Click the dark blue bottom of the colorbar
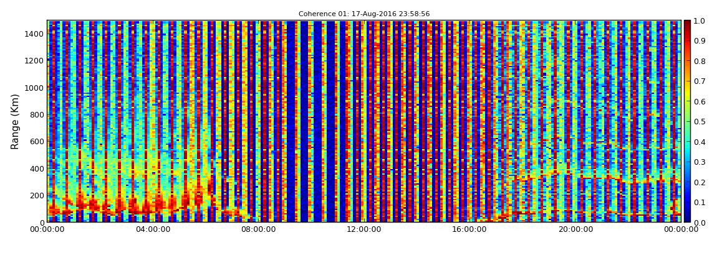 687,218
